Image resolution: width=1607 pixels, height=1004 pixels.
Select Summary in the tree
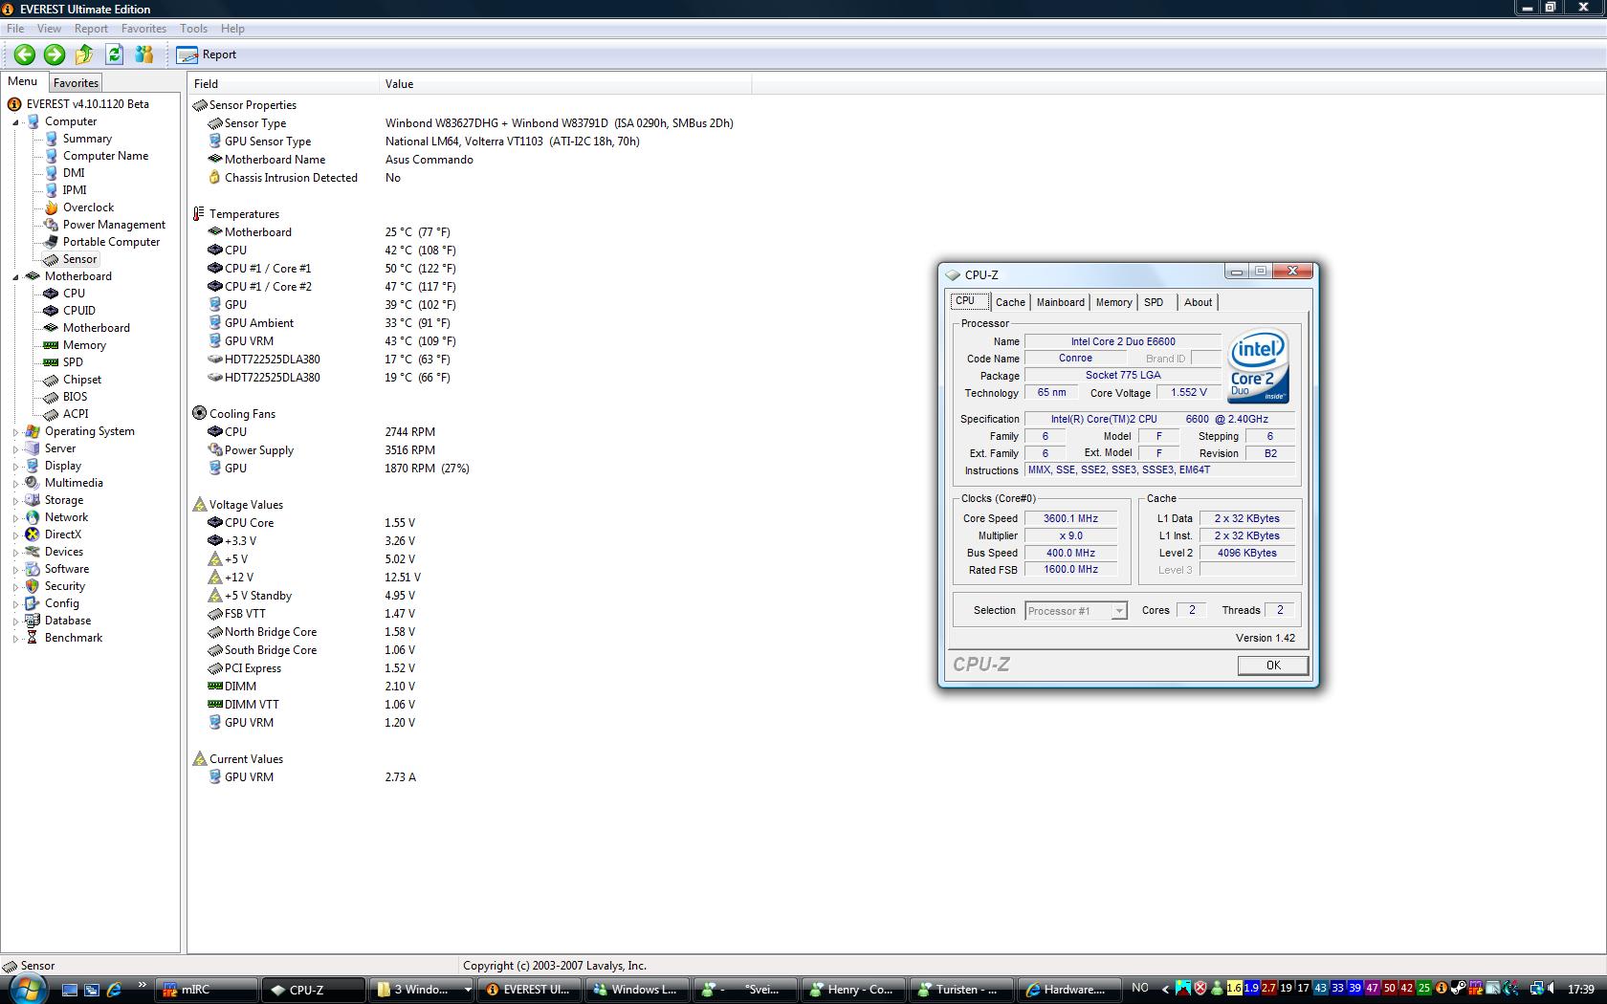(87, 139)
